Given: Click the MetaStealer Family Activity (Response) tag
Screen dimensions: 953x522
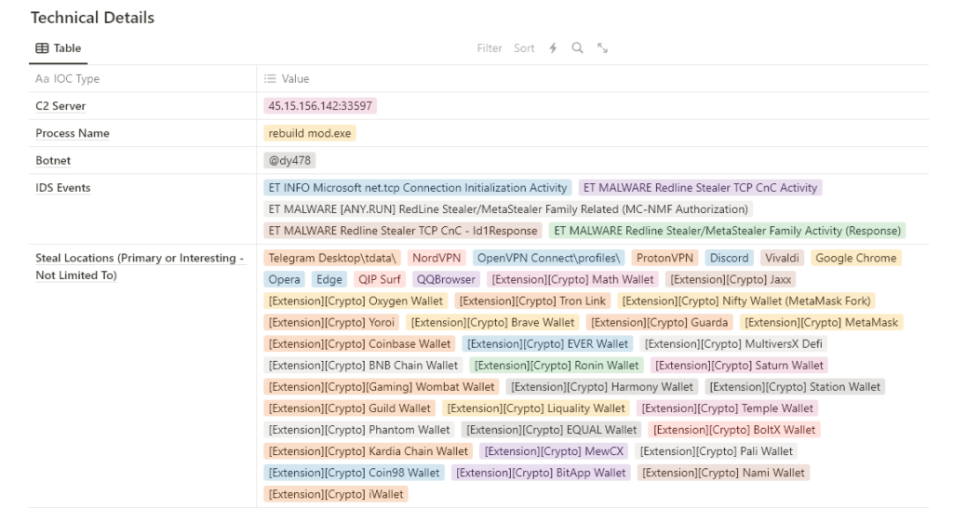Looking at the screenshot, I should pyautogui.click(x=728, y=231).
